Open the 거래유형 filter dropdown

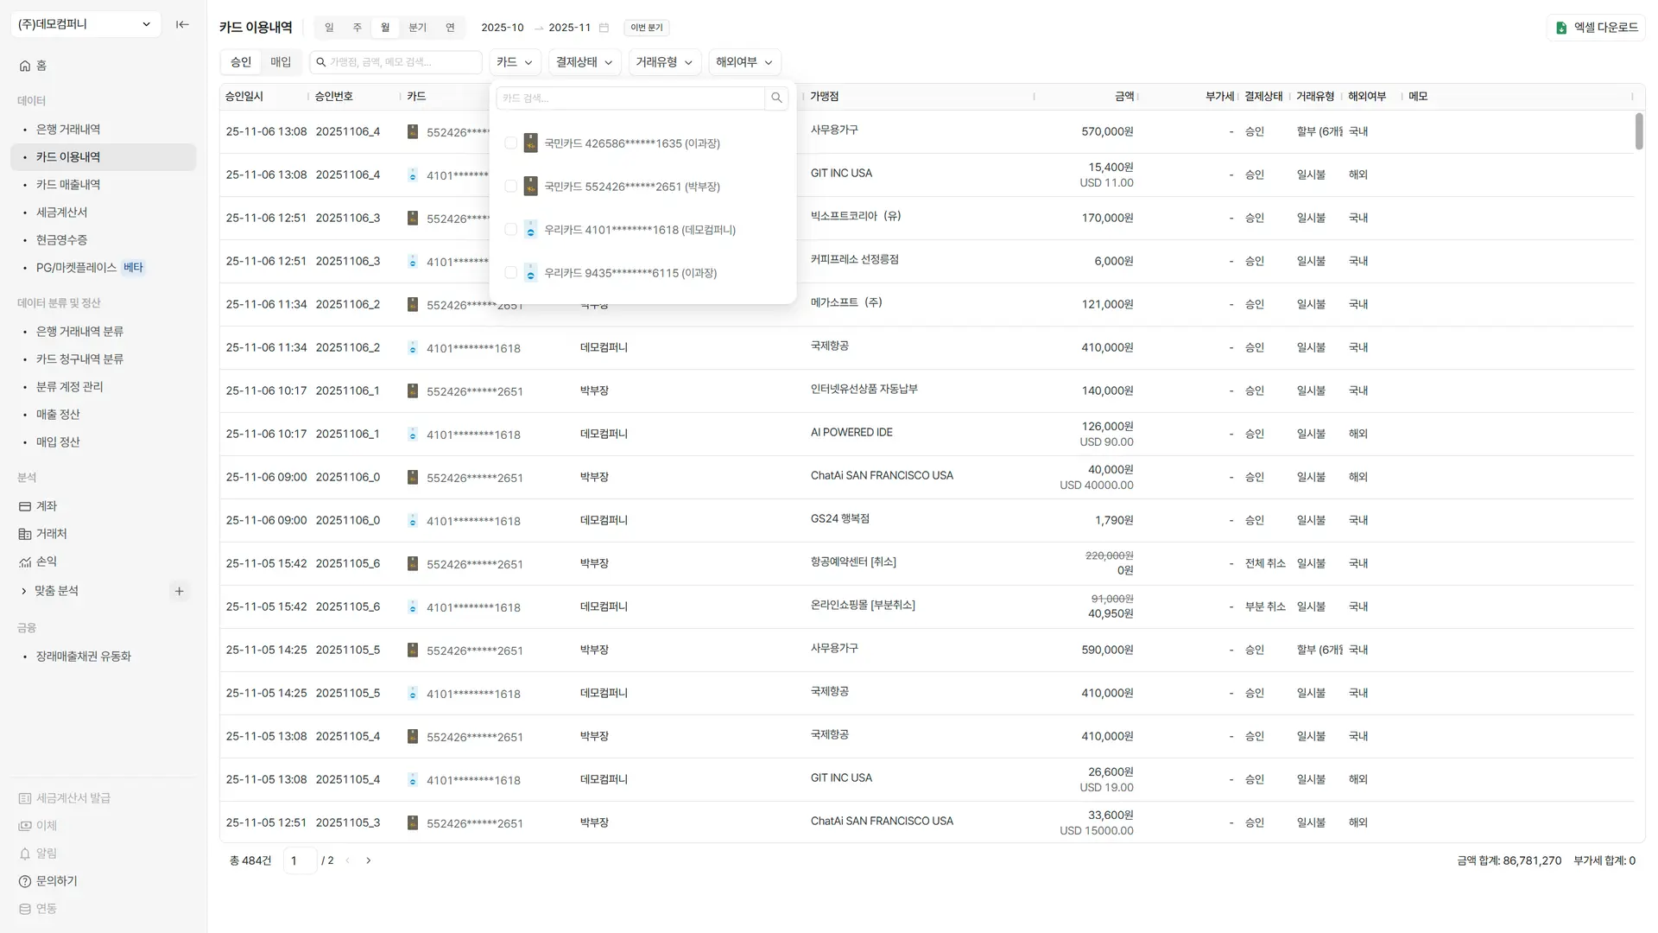click(x=664, y=62)
